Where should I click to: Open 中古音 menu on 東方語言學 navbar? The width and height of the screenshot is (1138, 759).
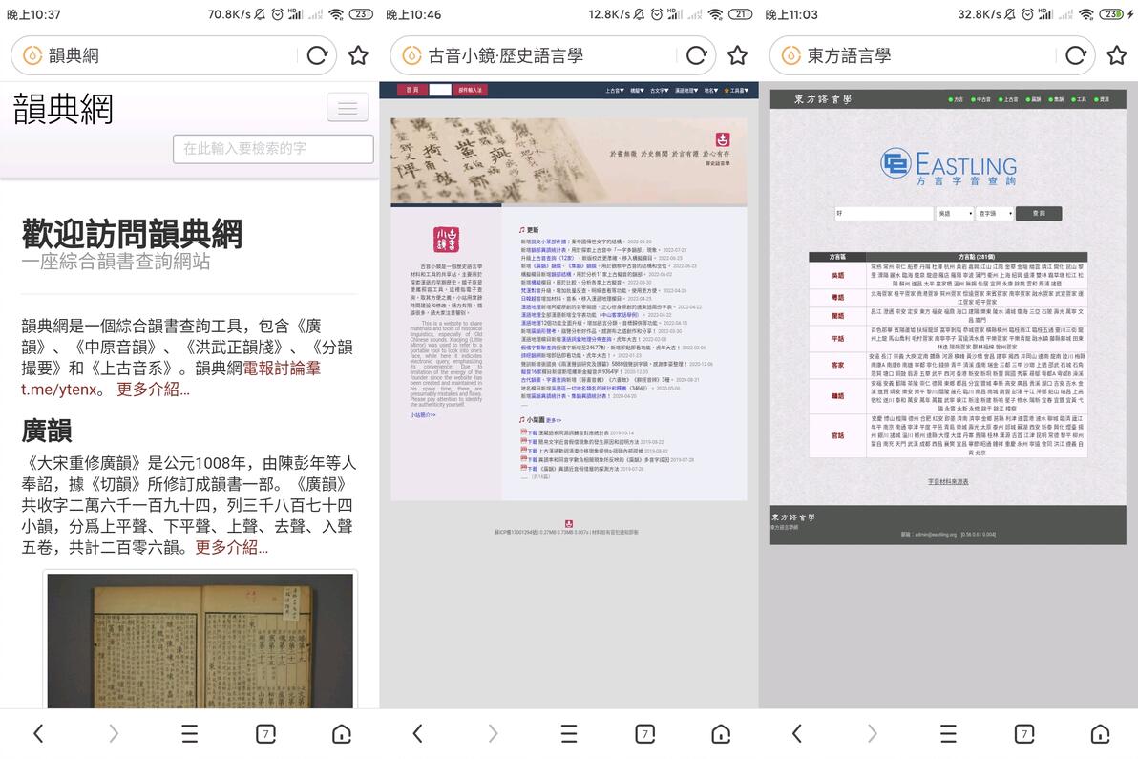click(x=980, y=99)
